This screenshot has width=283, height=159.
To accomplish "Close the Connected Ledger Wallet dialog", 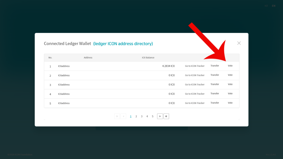I will coord(239,43).
